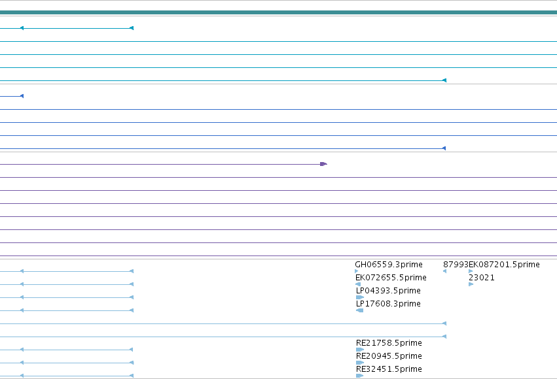The height and width of the screenshot is (379, 557).
Task: Click the dark blue arrowhead ending the long blue line
Action: pyautogui.click(x=444, y=148)
